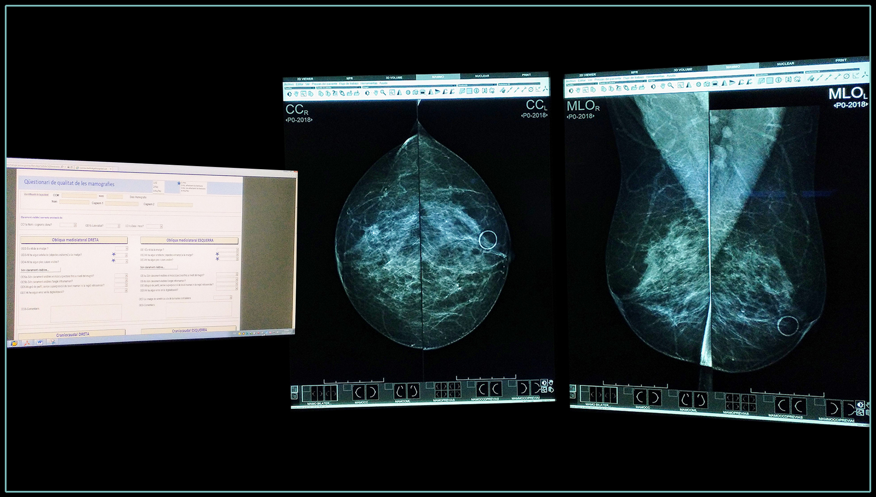Screen dimensions: 876x497
Task: Open the Flujo de trabajo menu on the CC monitor
Action: pyautogui.click(x=349, y=84)
